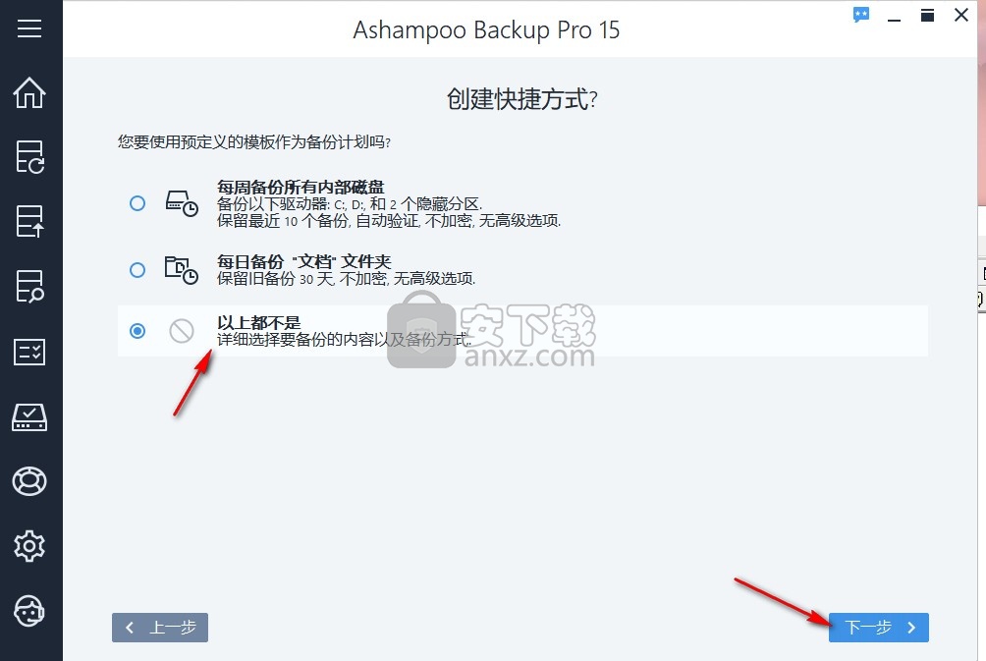
Task: Open the rescue lifebuoy sidebar icon
Action: [x=29, y=482]
